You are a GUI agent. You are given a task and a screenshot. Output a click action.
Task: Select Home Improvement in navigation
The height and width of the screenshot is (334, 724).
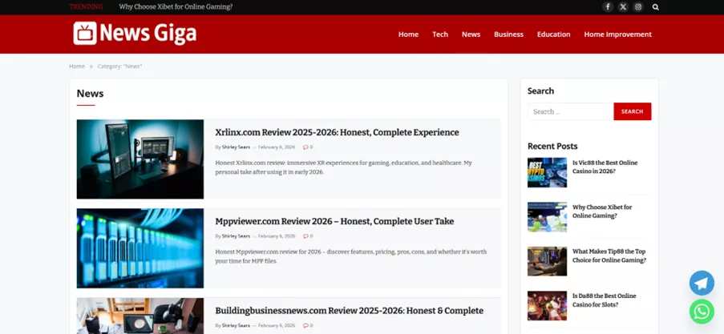click(x=617, y=34)
